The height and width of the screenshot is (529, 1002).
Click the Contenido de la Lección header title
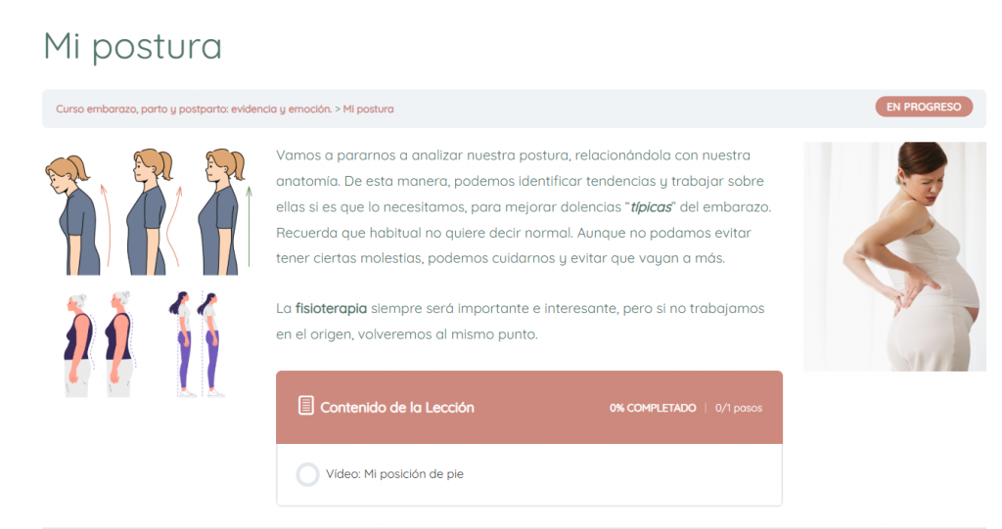click(396, 408)
